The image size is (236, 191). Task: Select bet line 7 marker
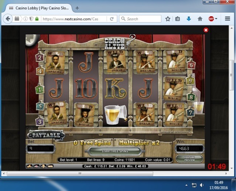(x=191, y=112)
